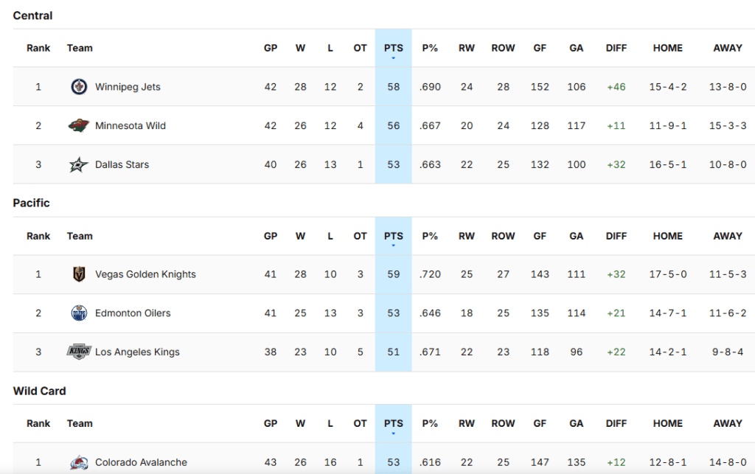Click the Edmonton Oilers logo

79,313
